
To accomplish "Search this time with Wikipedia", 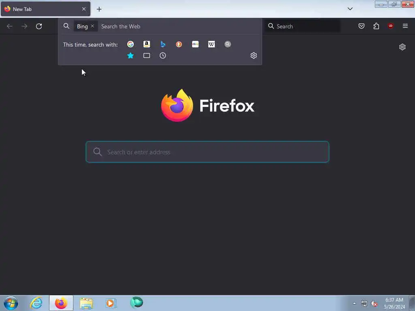I will pos(212,44).
